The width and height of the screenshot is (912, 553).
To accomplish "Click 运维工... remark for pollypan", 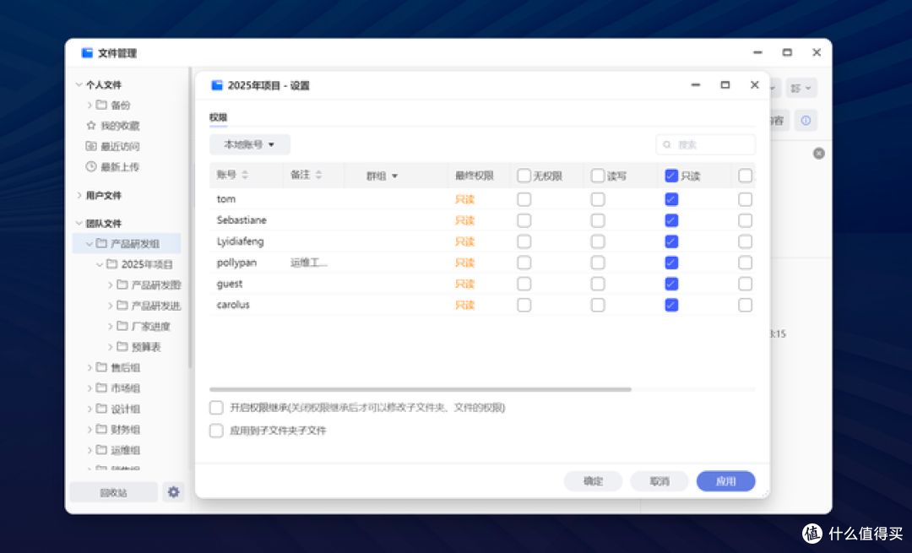I will tap(309, 263).
